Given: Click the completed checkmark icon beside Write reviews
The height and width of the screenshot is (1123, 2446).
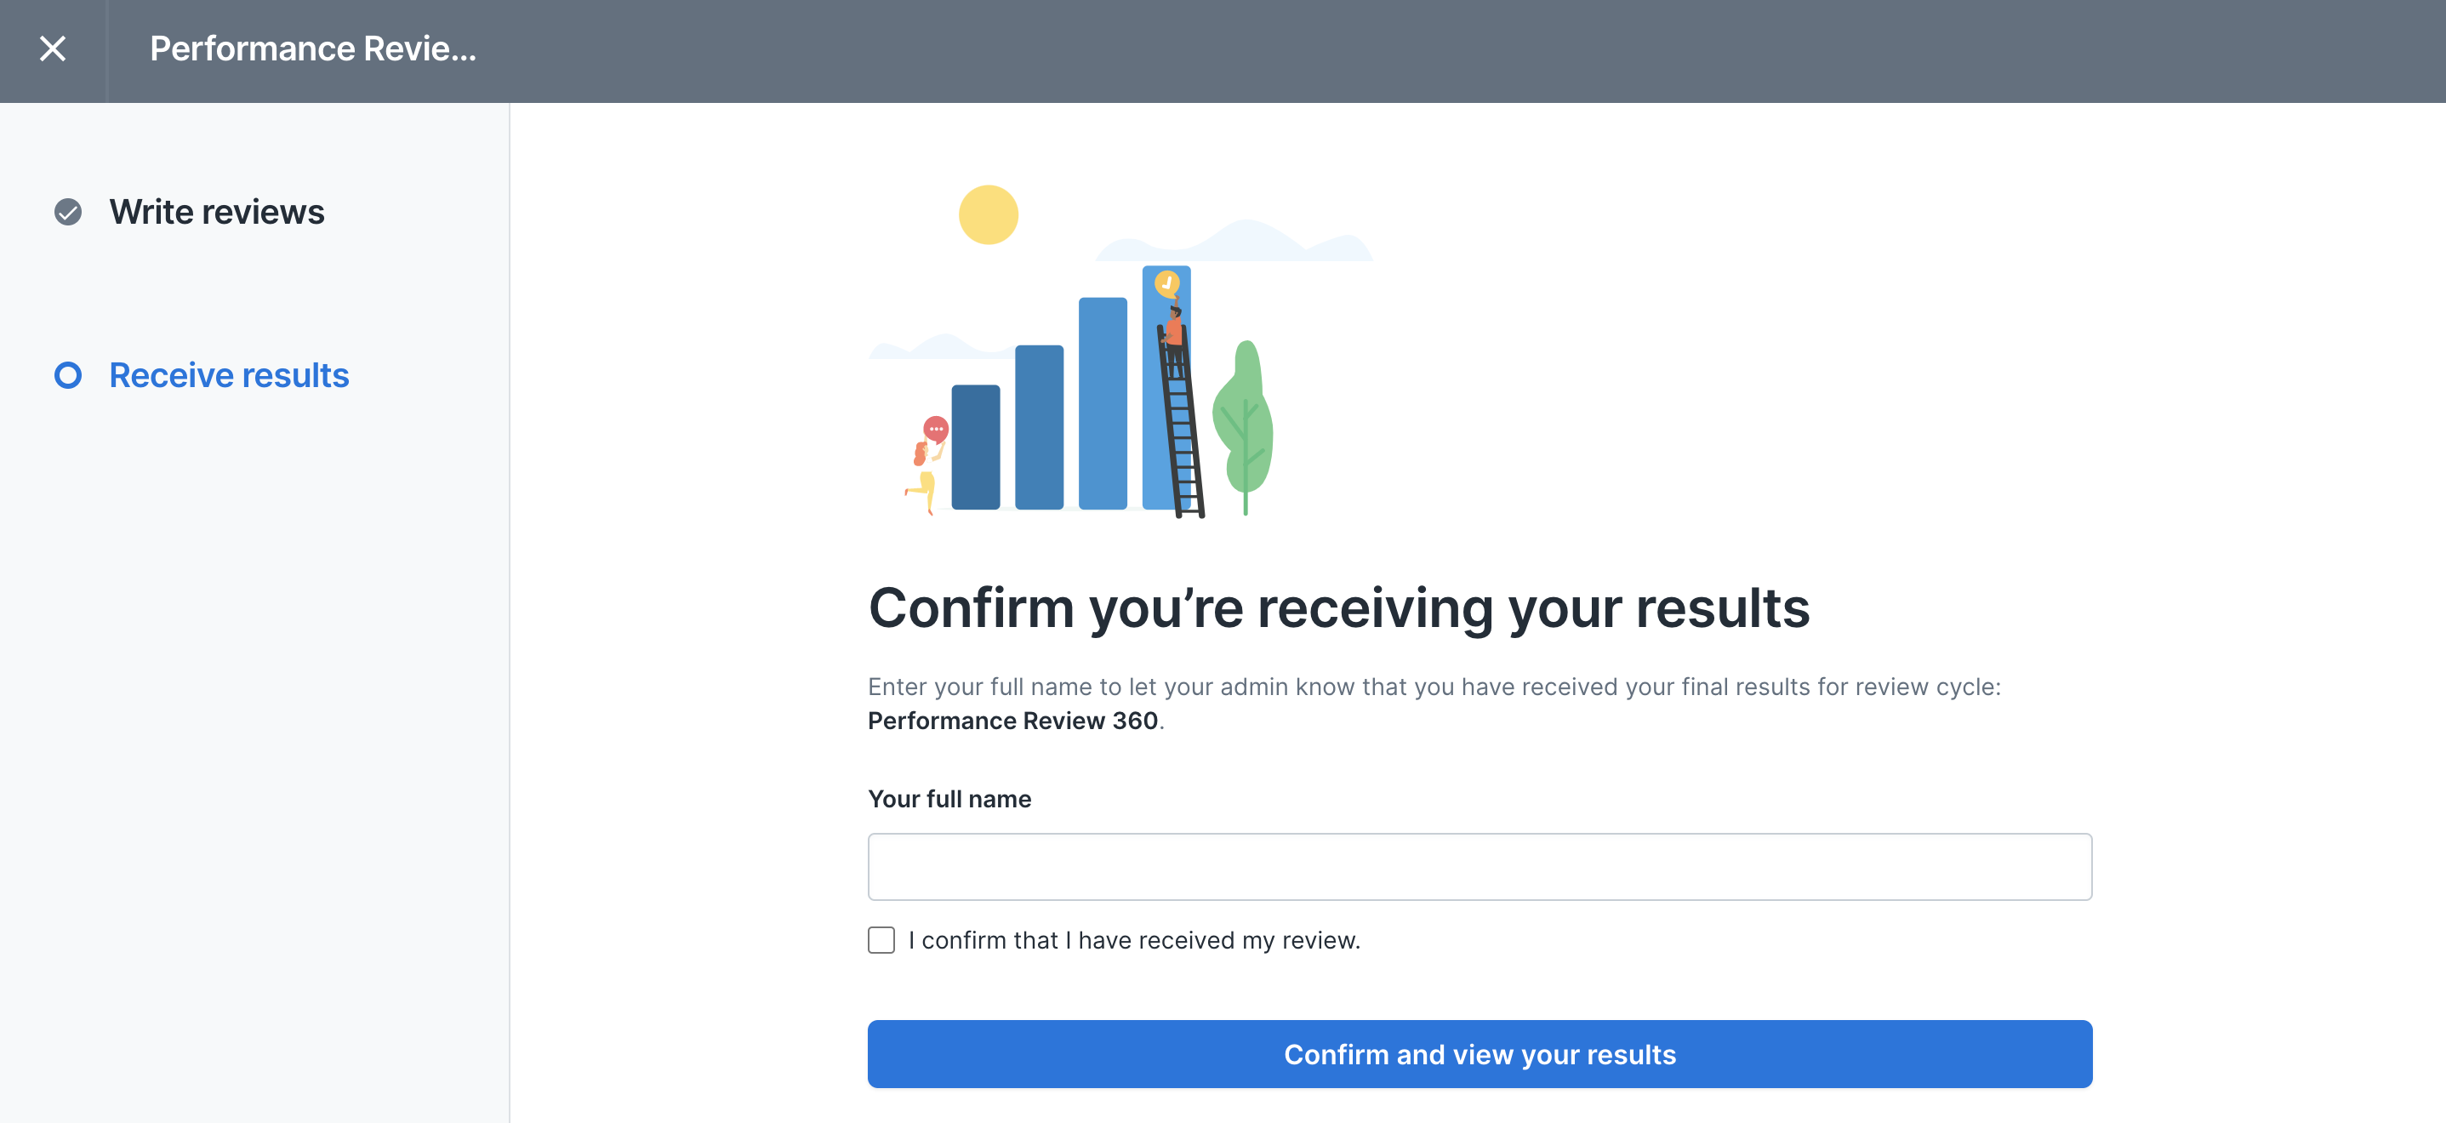Looking at the screenshot, I should pos(67,212).
